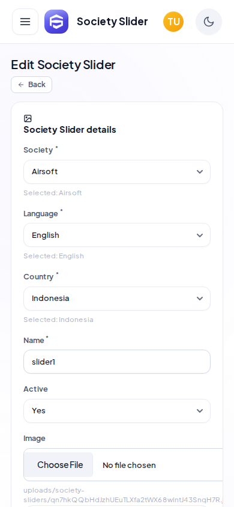Image resolution: width=234 pixels, height=507 pixels.
Task: Focus the Name field containing slider1
Action: [x=117, y=362]
